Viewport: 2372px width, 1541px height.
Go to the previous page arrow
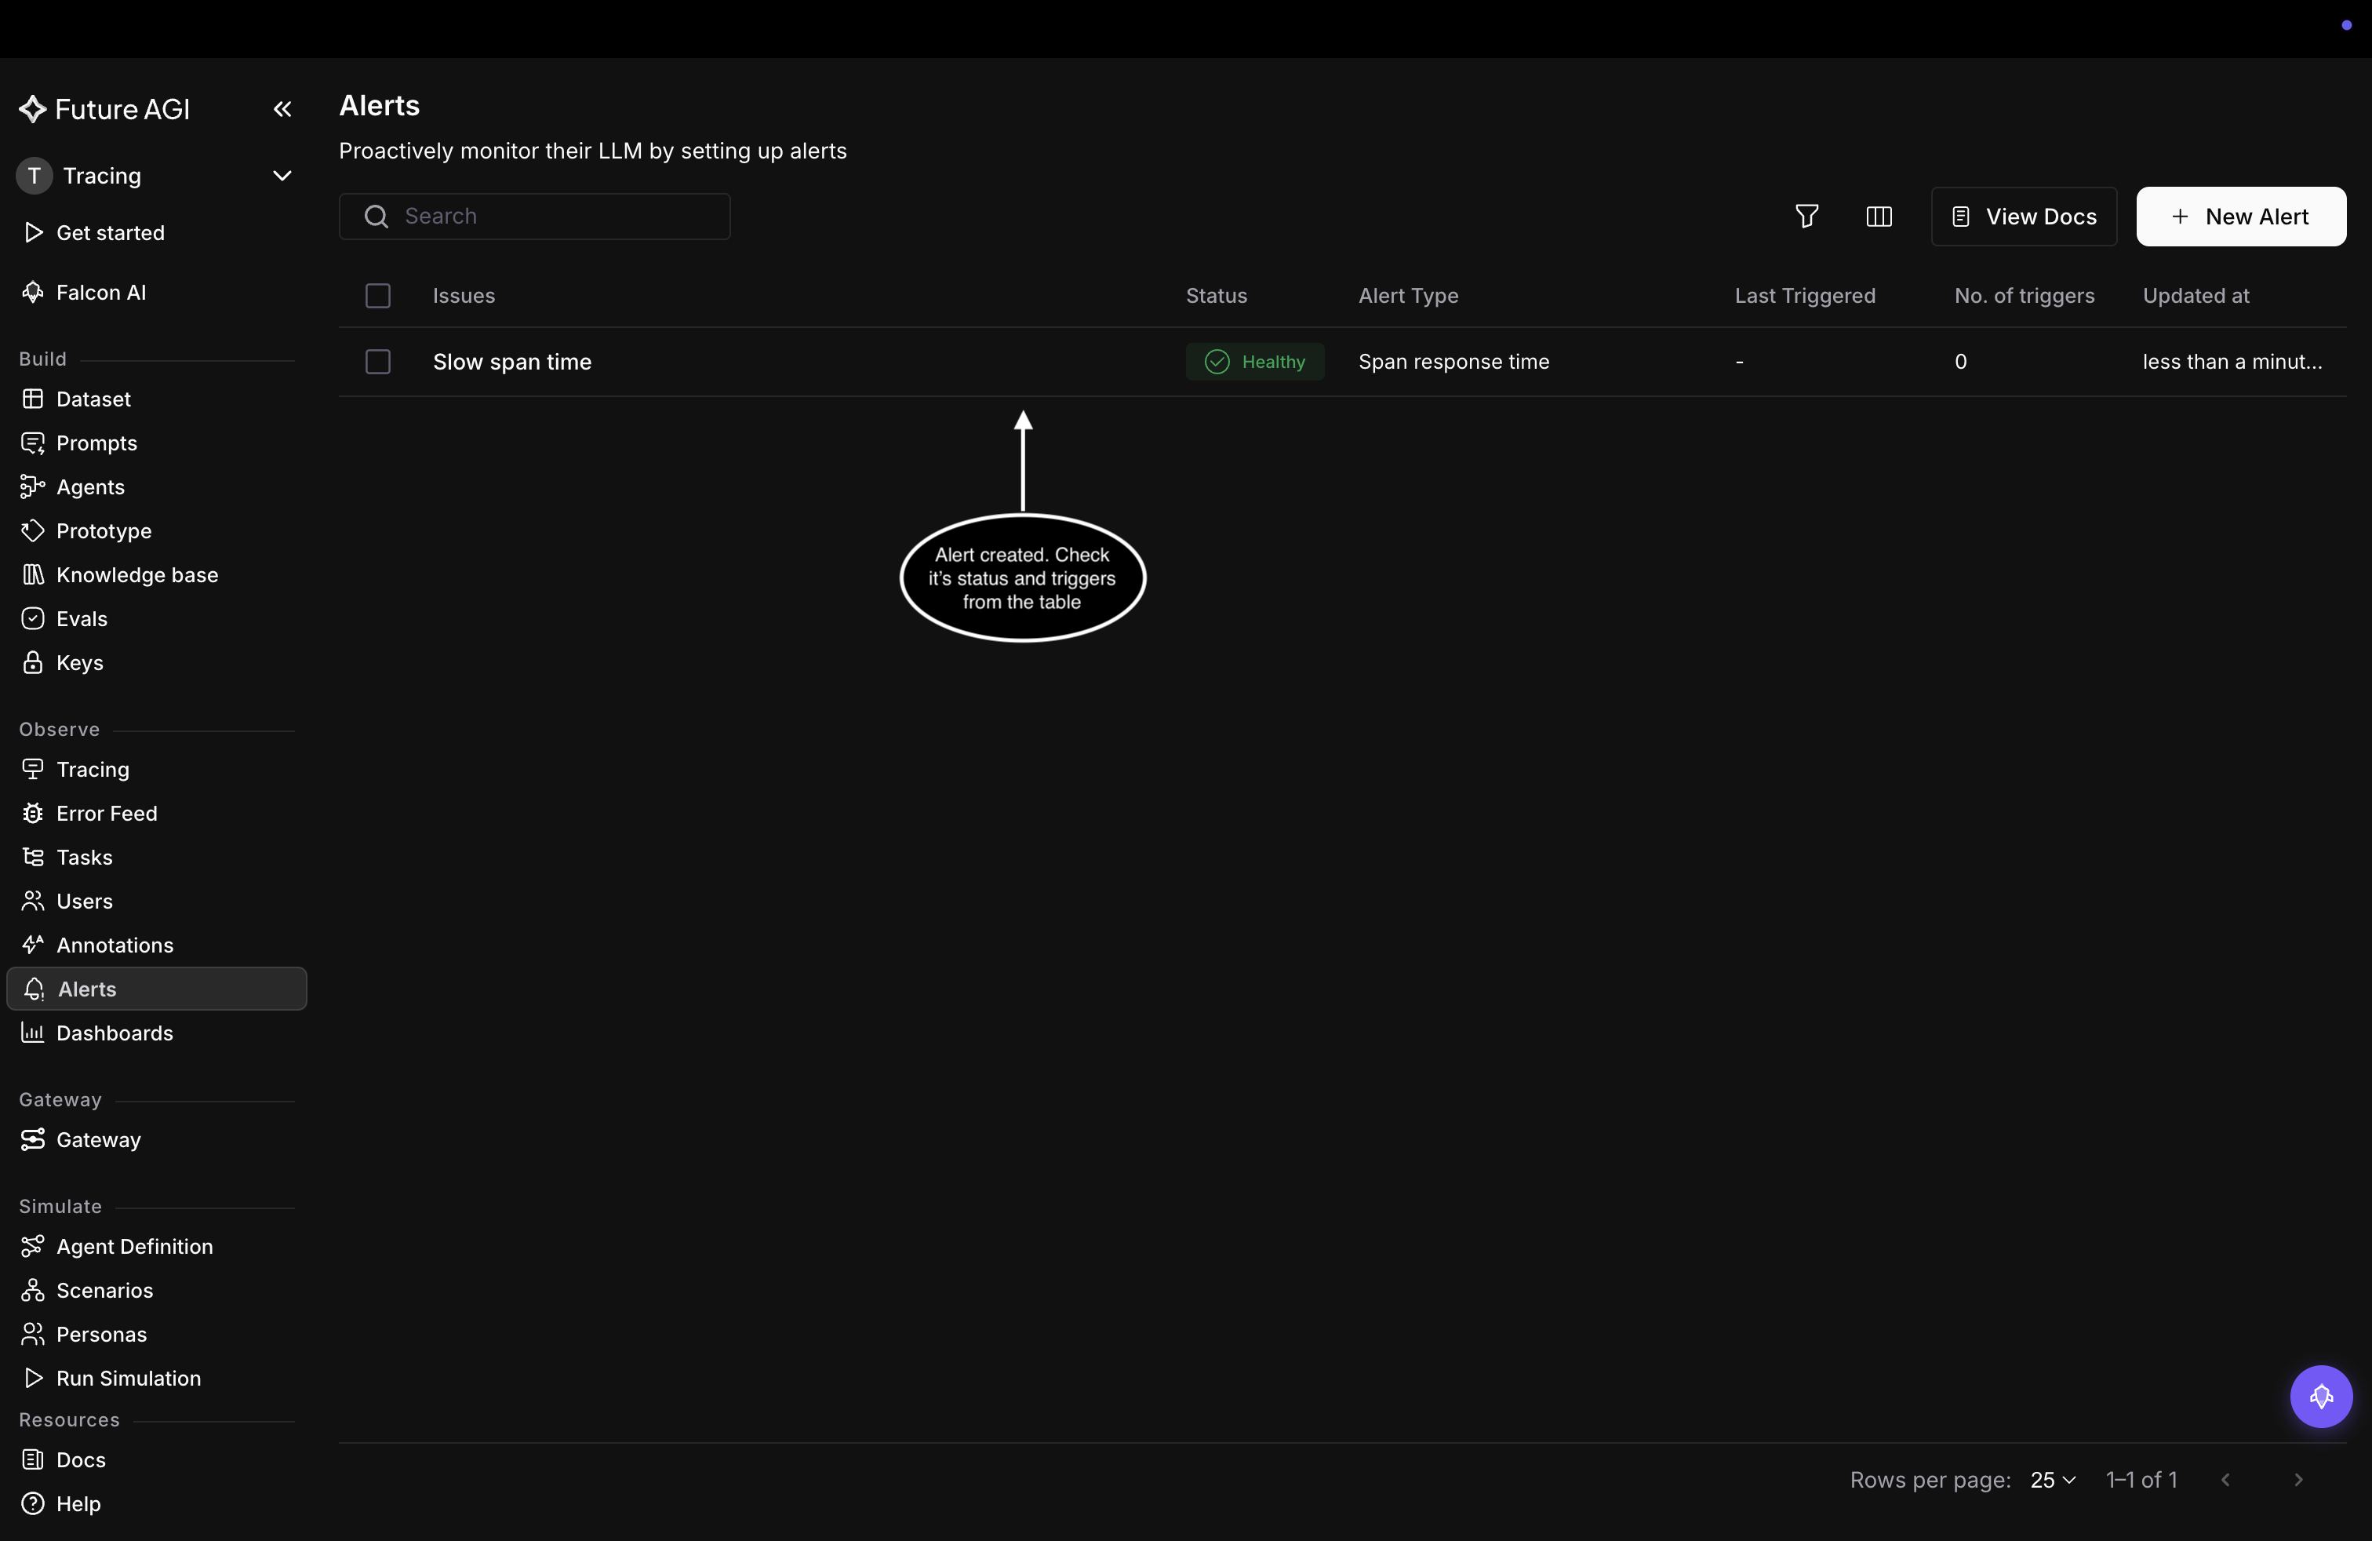click(x=2225, y=1479)
